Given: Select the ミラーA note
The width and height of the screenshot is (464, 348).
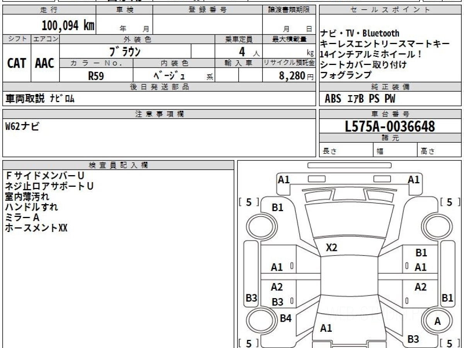Looking at the screenshot, I should pyautogui.click(x=22, y=217).
